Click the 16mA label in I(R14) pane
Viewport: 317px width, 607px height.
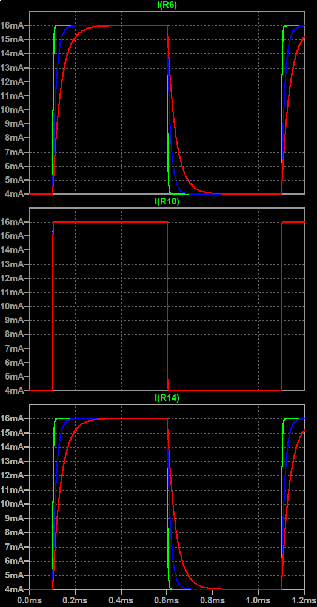point(13,418)
